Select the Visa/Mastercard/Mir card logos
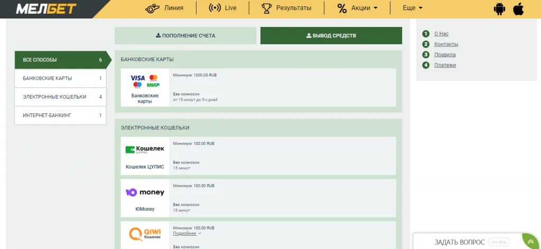The width and height of the screenshot is (541, 249). (x=145, y=81)
